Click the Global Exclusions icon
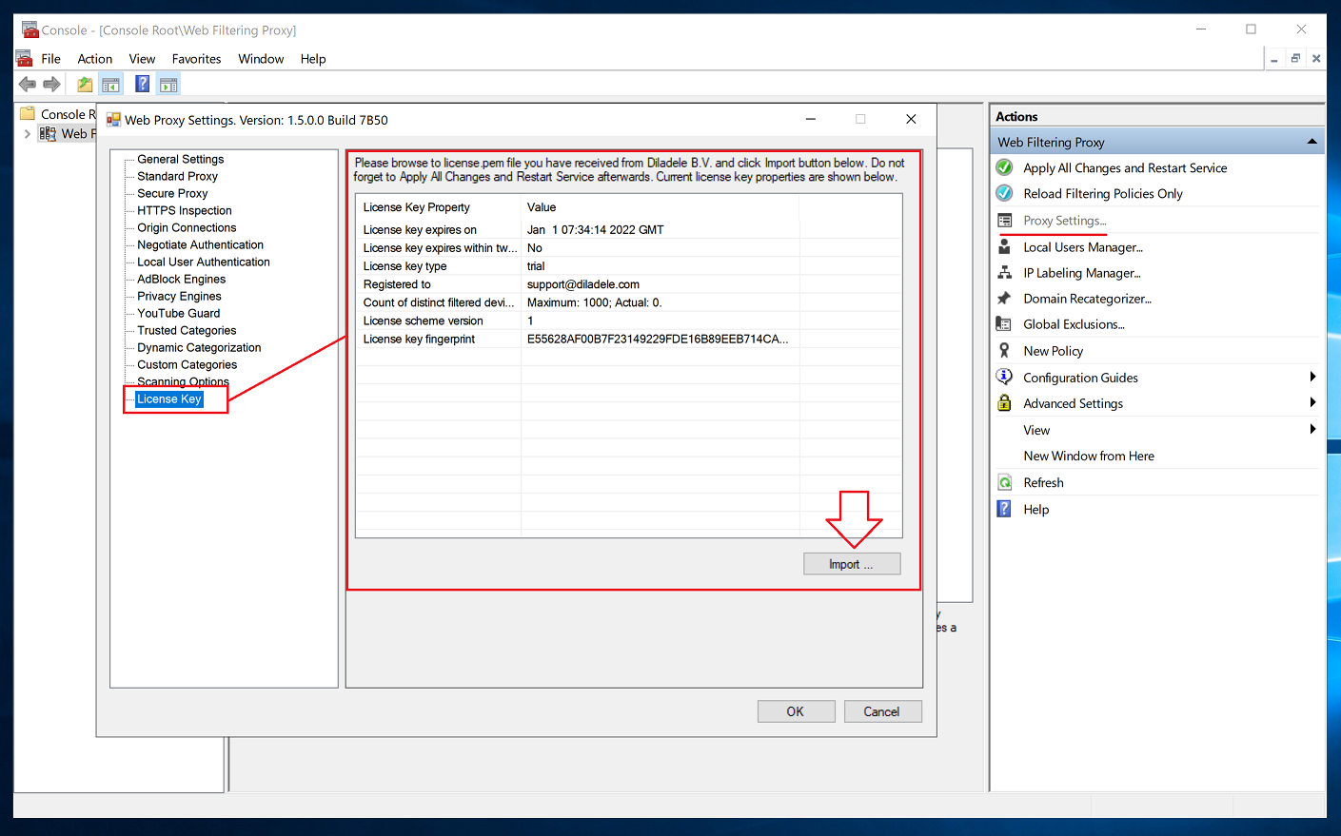Image resolution: width=1341 pixels, height=836 pixels. click(1004, 324)
